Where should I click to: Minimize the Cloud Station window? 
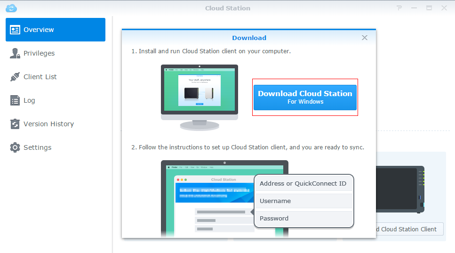pyautogui.click(x=414, y=8)
